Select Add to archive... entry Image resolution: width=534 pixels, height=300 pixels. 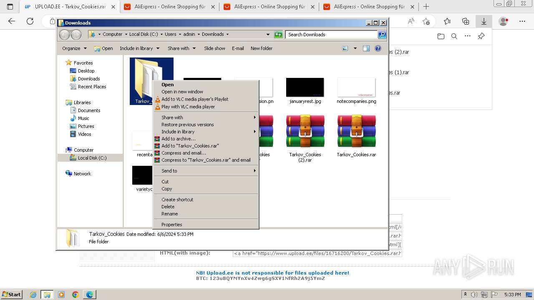coord(206,139)
